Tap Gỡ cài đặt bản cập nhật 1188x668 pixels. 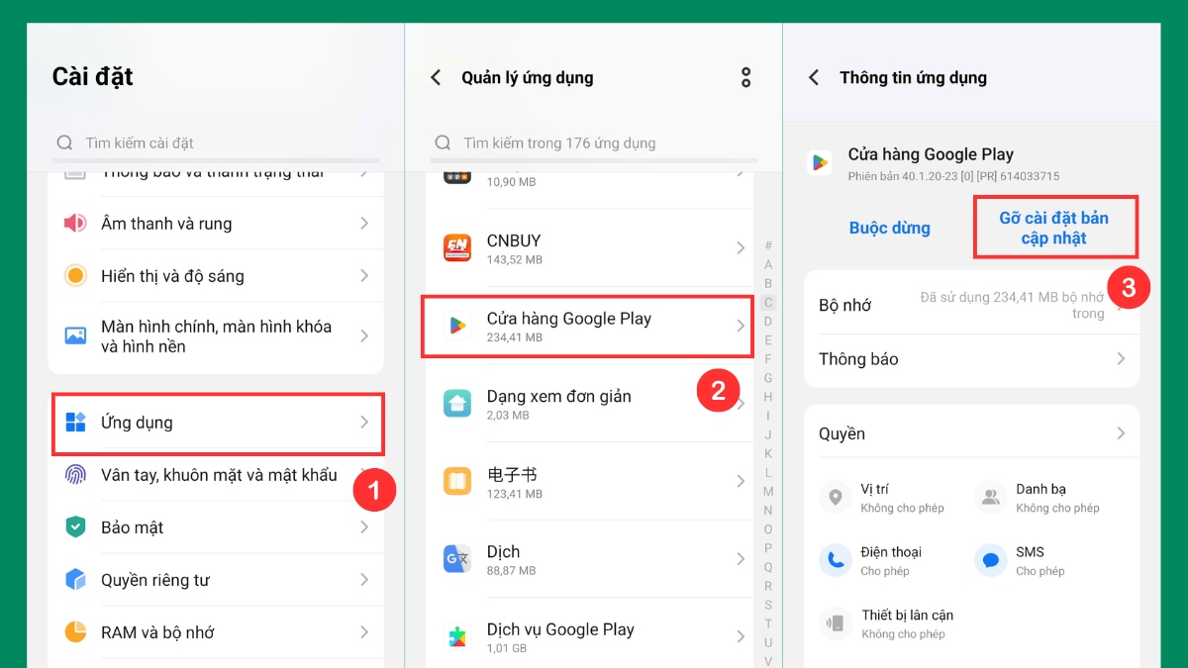1054,228
